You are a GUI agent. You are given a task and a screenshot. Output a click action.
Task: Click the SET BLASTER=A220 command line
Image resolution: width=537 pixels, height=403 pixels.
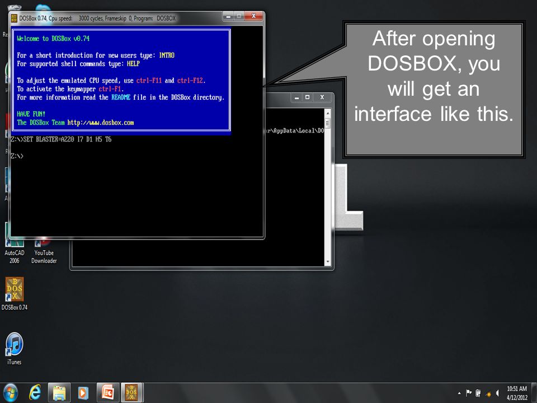(61, 139)
